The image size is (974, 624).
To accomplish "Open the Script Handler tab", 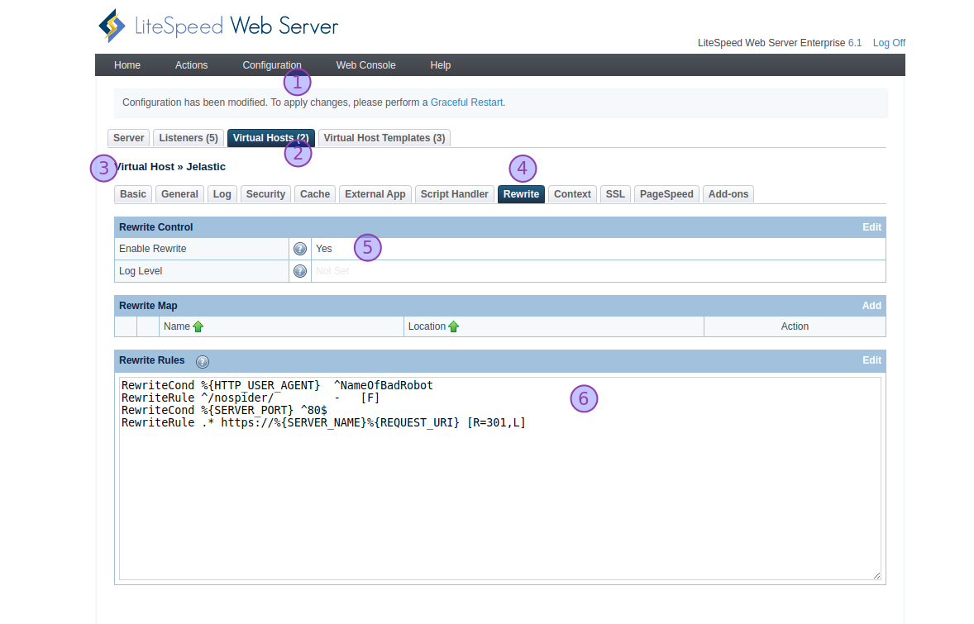I will (x=455, y=194).
